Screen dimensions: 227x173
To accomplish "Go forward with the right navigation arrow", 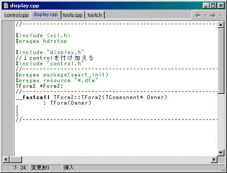I will (213, 15).
